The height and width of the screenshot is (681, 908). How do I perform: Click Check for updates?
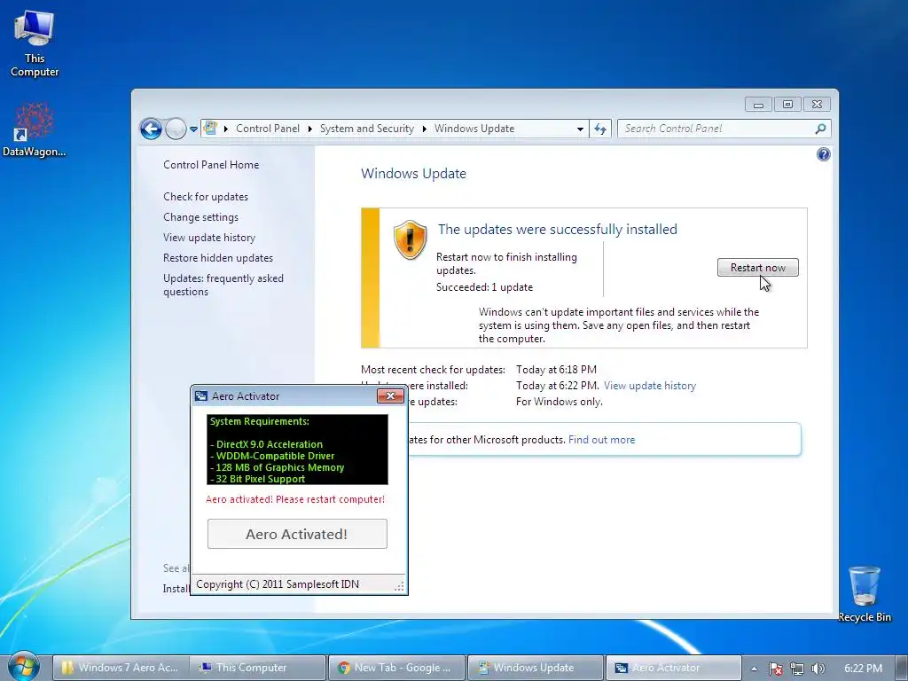206,197
